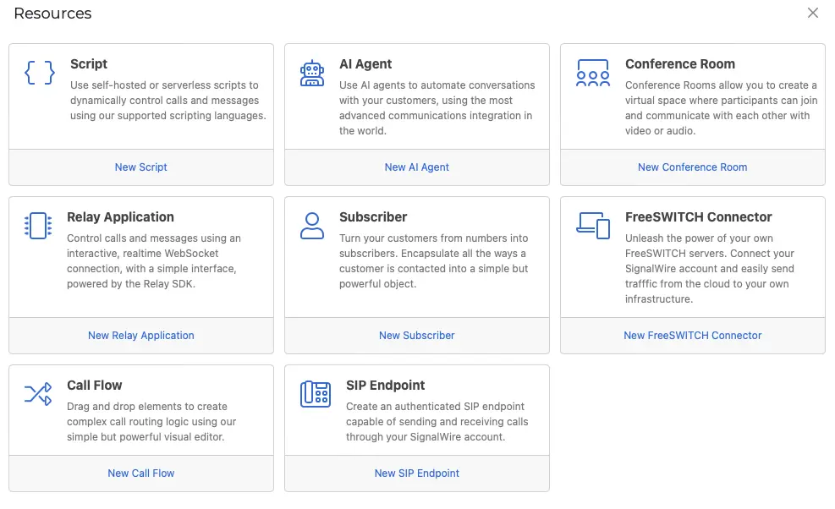Click the 'Unleash the power of your own' description
Image resolution: width=835 pixels, height=509 pixels.
tap(710, 269)
